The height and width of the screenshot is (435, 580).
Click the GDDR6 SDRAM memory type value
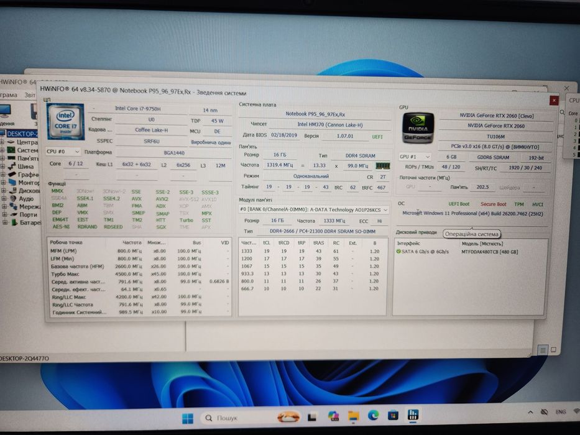(493, 157)
